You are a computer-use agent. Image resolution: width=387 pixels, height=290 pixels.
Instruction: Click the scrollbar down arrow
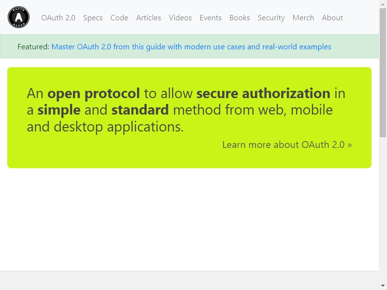pos(383,286)
